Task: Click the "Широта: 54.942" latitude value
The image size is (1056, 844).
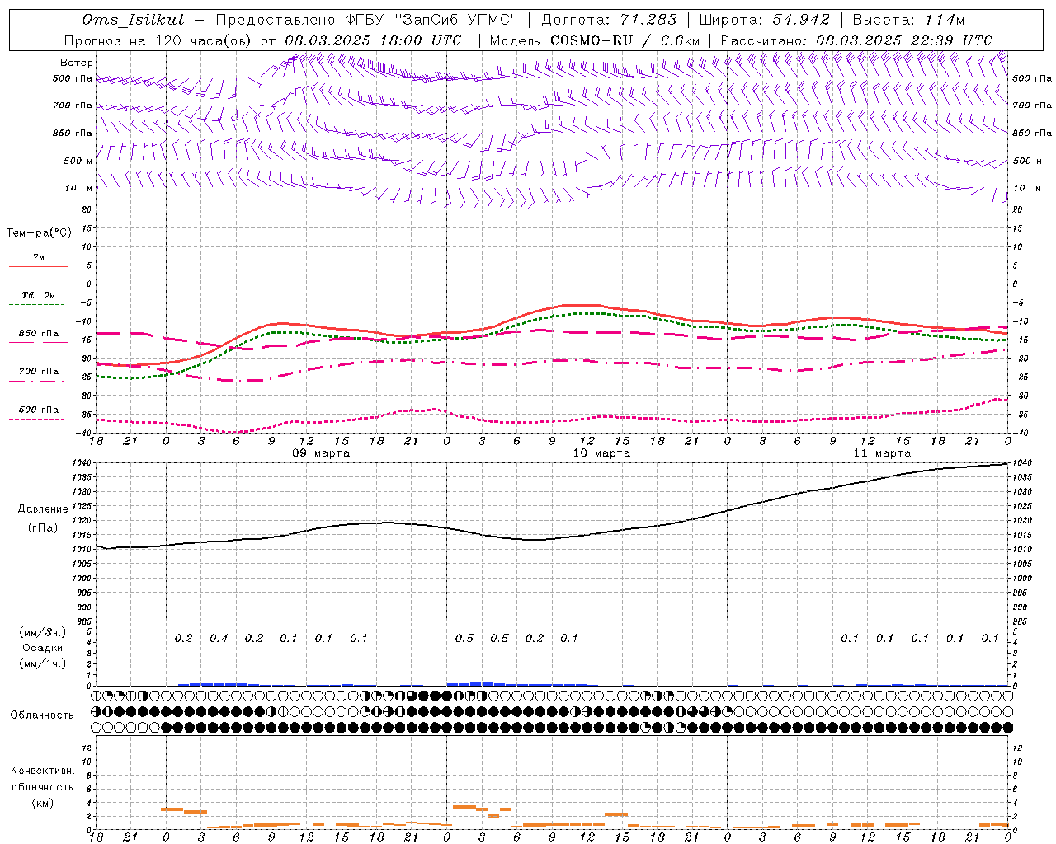Action: 765,20
